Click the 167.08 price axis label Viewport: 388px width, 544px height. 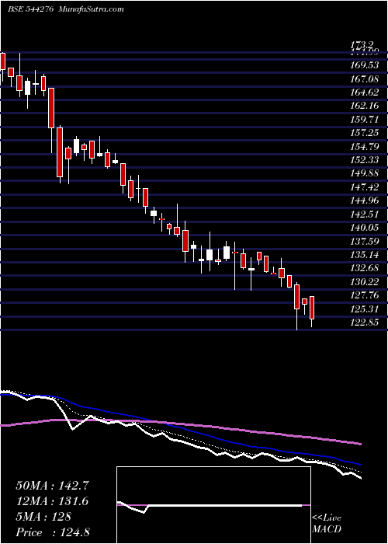tap(365, 79)
